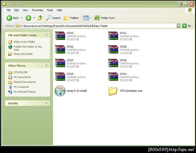Click the GTA5 file name text
This screenshot has height=153, width=196.
[x=70, y=74]
